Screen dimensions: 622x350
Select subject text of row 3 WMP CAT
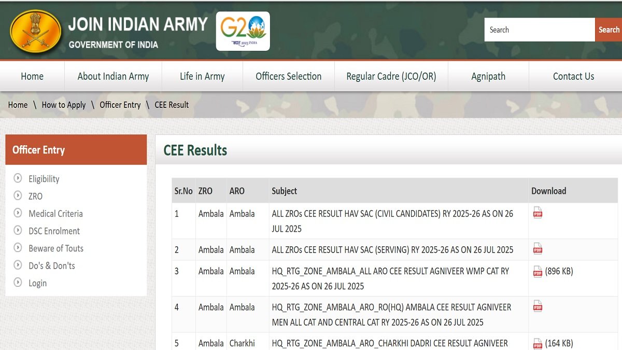click(391, 278)
